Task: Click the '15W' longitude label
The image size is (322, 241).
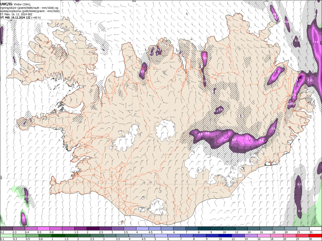Action: click(x=266, y=1)
